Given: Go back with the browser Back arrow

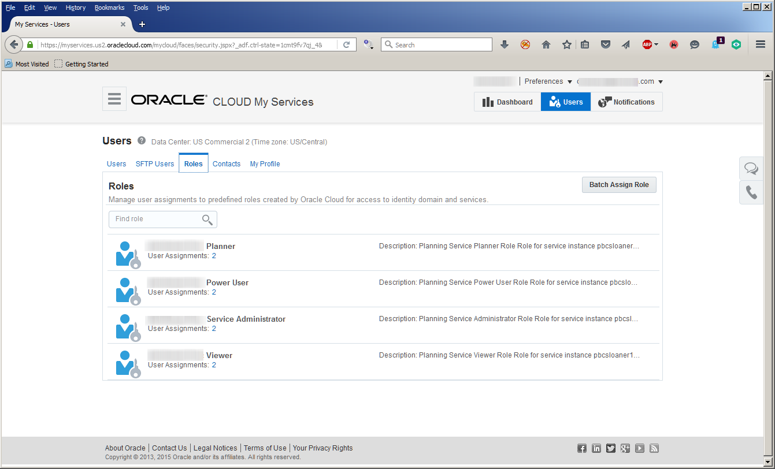Looking at the screenshot, I should coord(14,44).
